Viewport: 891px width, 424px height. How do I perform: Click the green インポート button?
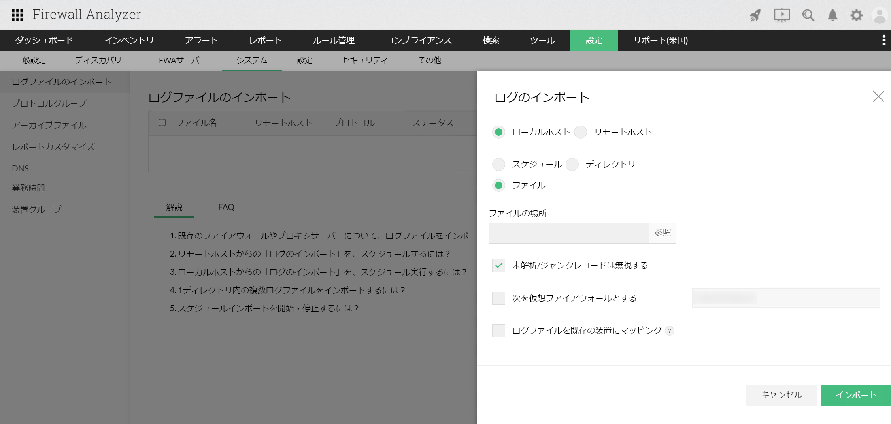(x=855, y=395)
